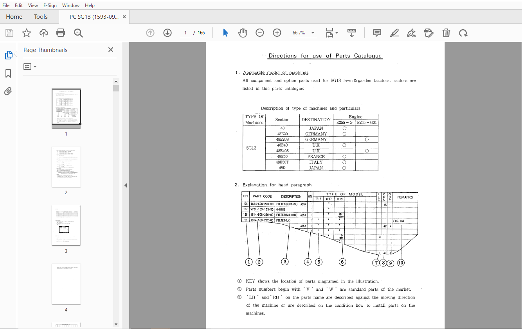Toggle the Bookmarks side panel
The image size is (522, 329).
coord(8,73)
